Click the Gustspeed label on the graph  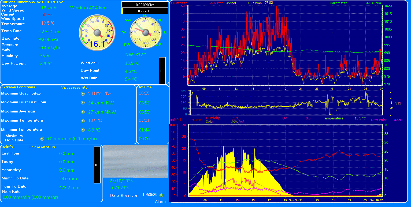(179, 3)
